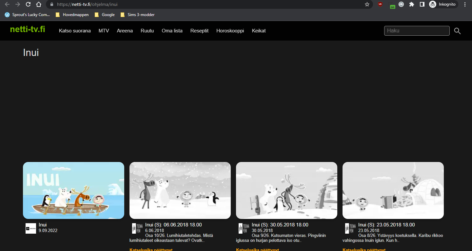Select 'Katso suorana' in the navigation

tap(74, 31)
